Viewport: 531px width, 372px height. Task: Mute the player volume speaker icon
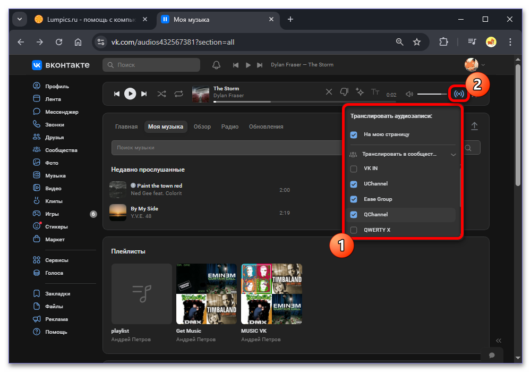click(x=409, y=94)
